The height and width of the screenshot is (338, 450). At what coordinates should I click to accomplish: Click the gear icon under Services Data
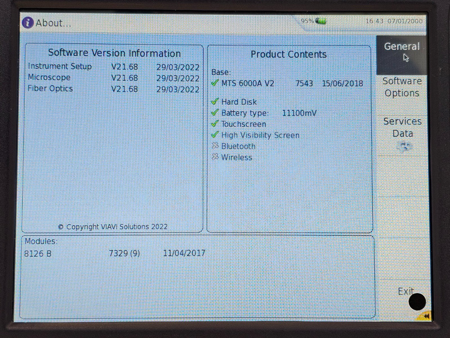coord(404,146)
